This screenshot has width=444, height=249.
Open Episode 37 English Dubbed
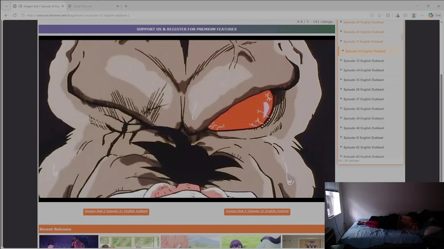tap(363, 99)
